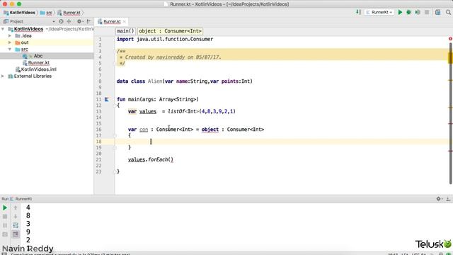
Task: Click the editor vertical scrollbar thumb
Action: 450,113
